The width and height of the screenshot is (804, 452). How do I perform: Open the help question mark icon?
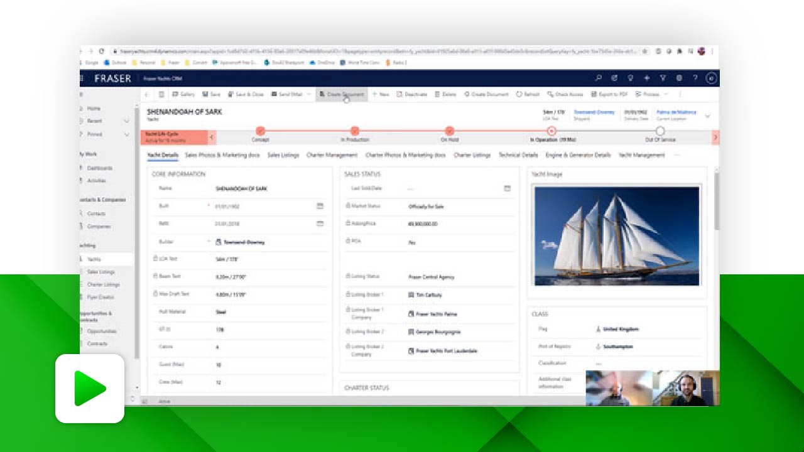pyautogui.click(x=695, y=78)
